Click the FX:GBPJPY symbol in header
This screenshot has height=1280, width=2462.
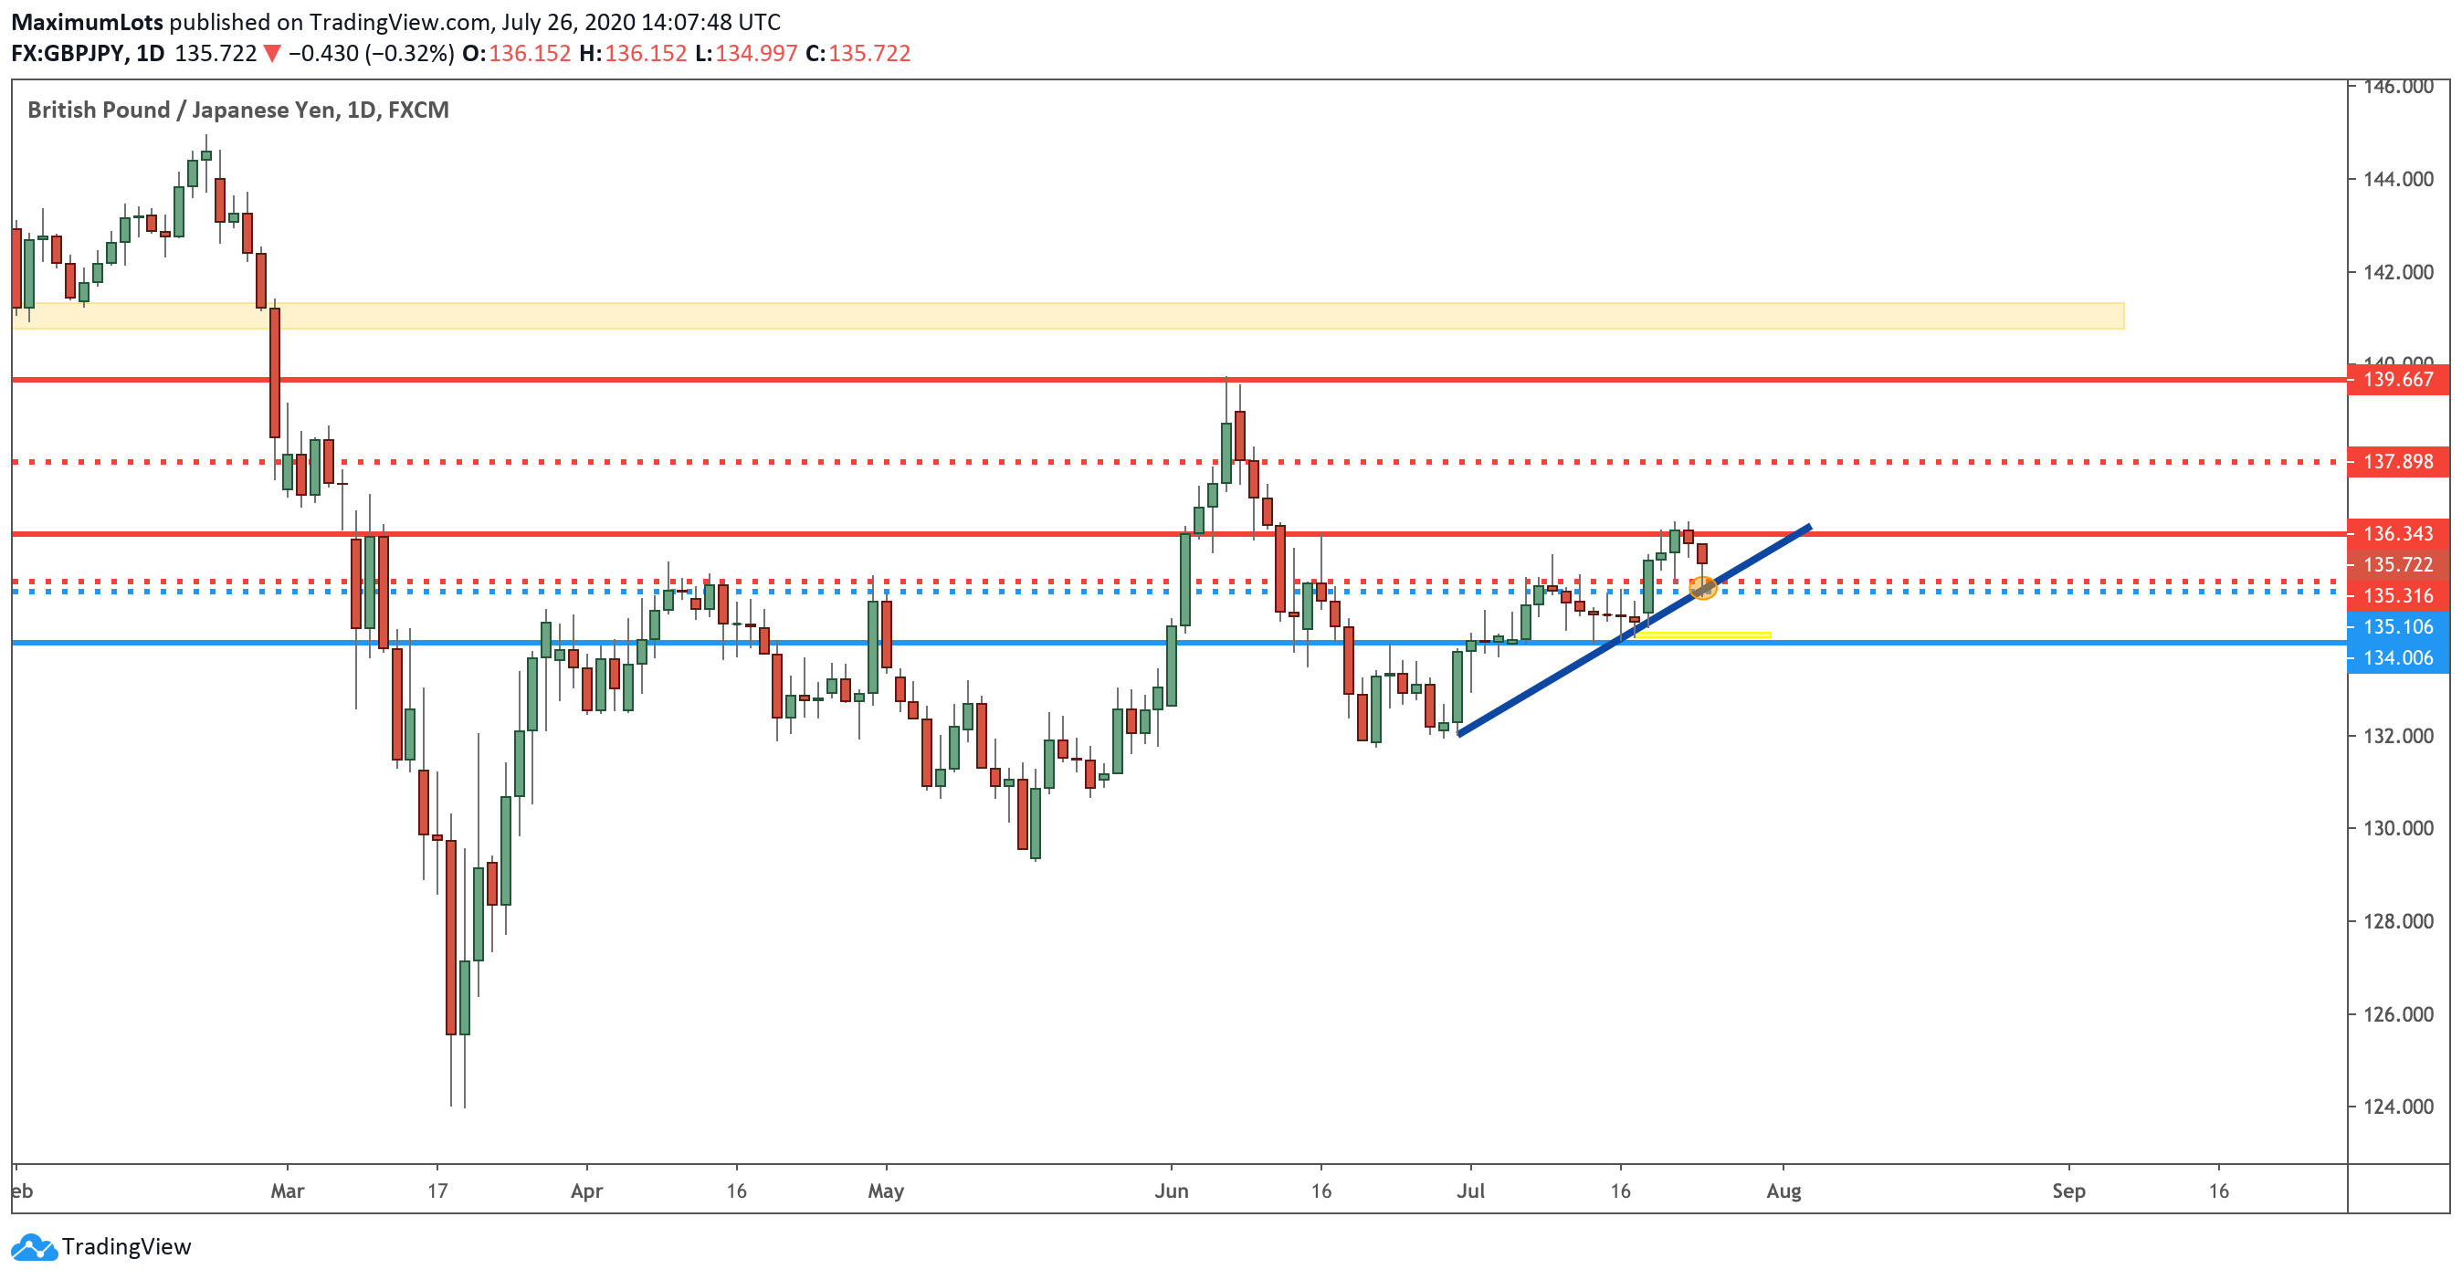tap(68, 54)
